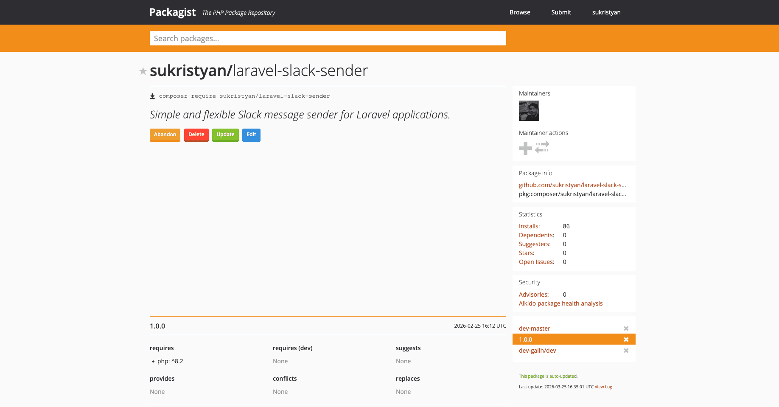
Task: Open the Installs statistics link
Action: click(x=529, y=226)
